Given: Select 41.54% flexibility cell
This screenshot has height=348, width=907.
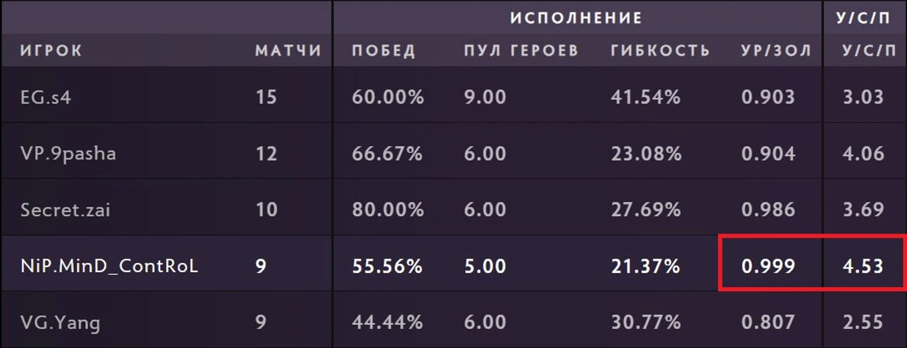Looking at the screenshot, I should (x=645, y=97).
